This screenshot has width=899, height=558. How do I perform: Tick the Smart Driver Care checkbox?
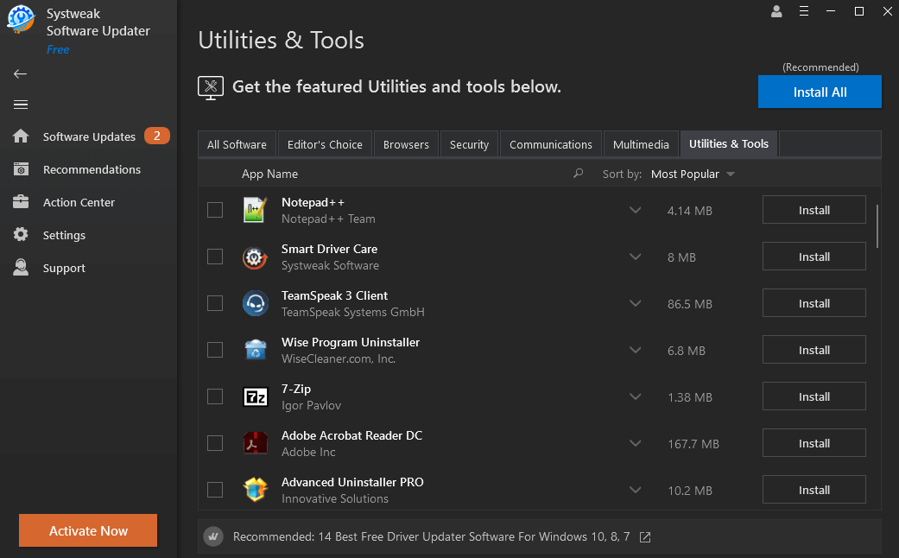pos(215,257)
